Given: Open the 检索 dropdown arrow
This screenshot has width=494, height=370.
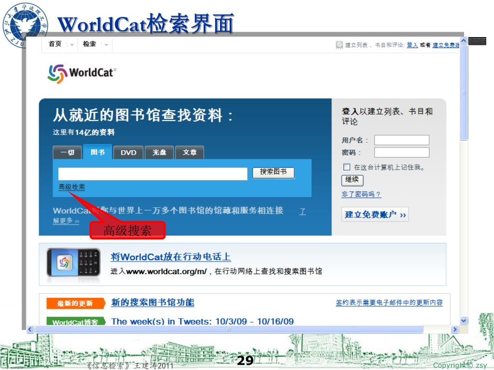Looking at the screenshot, I should pos(107,45).
